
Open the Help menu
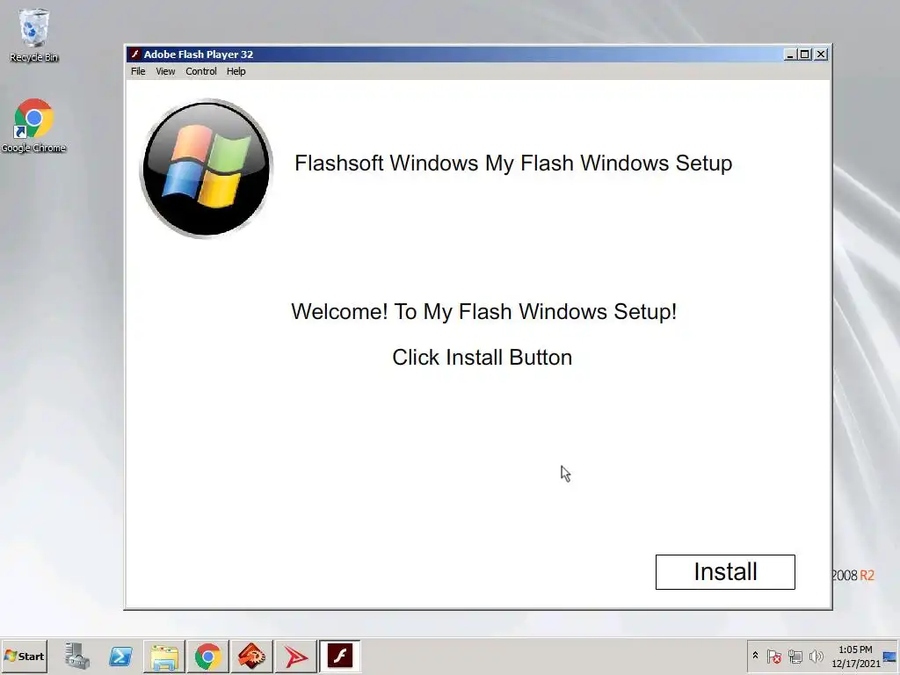(236, 71)
